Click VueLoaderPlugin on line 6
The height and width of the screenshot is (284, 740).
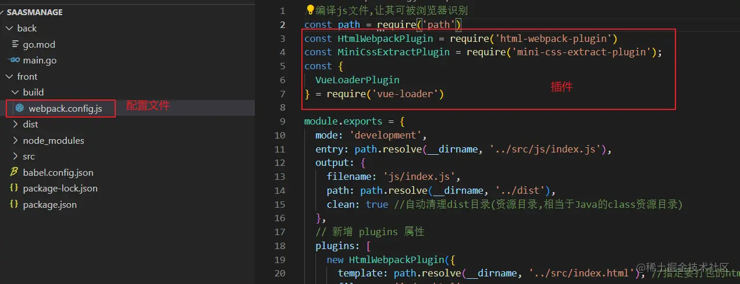click(x=357, y=80)
